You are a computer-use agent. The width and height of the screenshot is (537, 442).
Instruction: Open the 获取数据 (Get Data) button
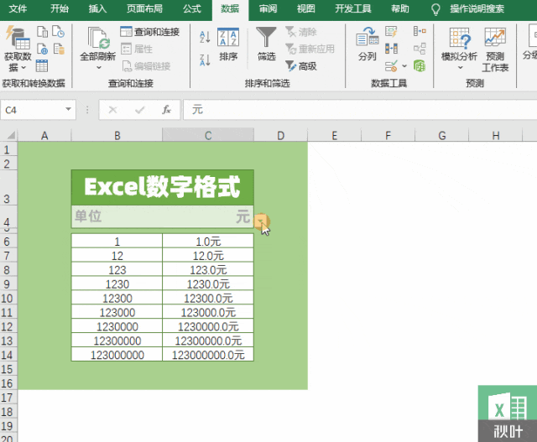[x=18, y=49]
